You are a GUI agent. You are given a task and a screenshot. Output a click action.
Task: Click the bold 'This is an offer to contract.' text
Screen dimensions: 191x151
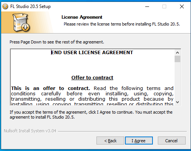[x=50, y=88]
